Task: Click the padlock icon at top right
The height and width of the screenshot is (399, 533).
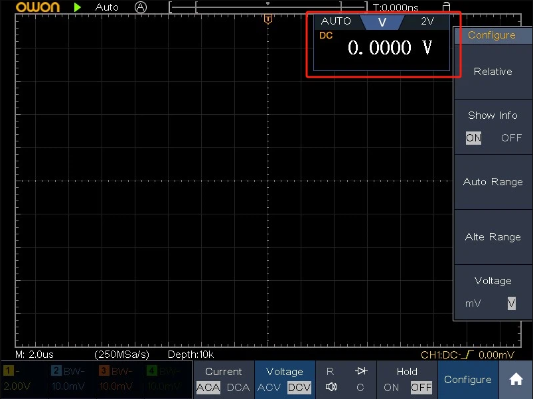Action: pos(447,7)
